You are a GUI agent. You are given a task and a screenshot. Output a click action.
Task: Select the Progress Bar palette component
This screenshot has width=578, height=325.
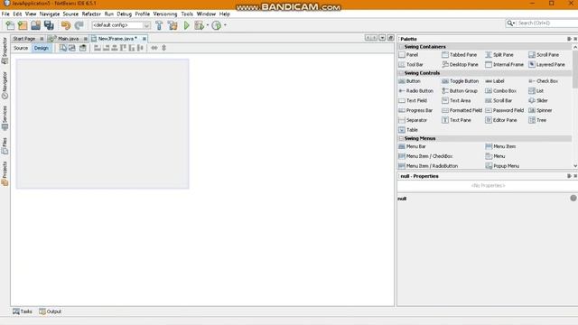[415, 110]
